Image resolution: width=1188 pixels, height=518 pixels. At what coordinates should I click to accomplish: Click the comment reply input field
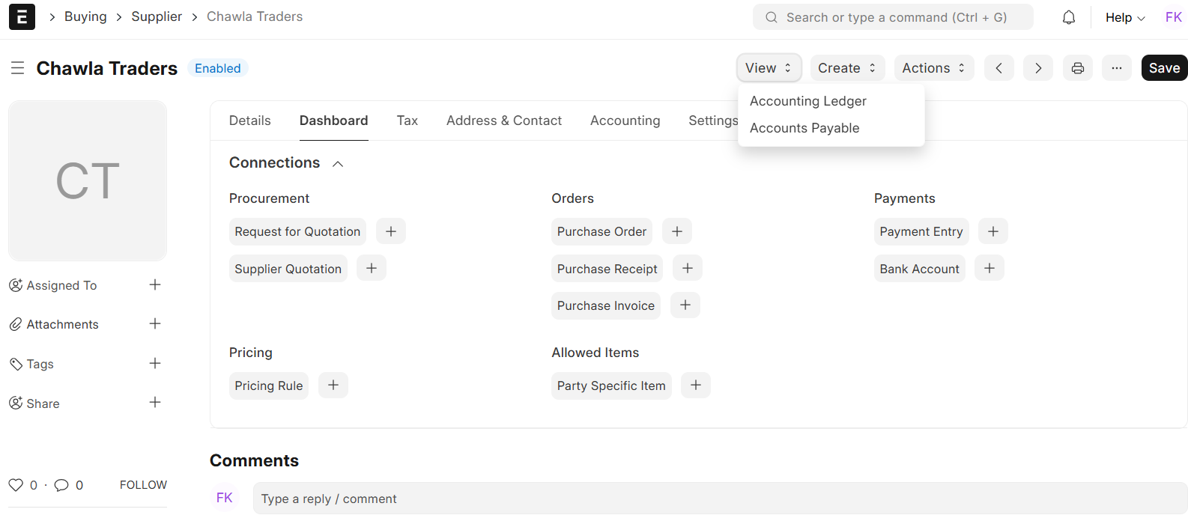[719, 499]
